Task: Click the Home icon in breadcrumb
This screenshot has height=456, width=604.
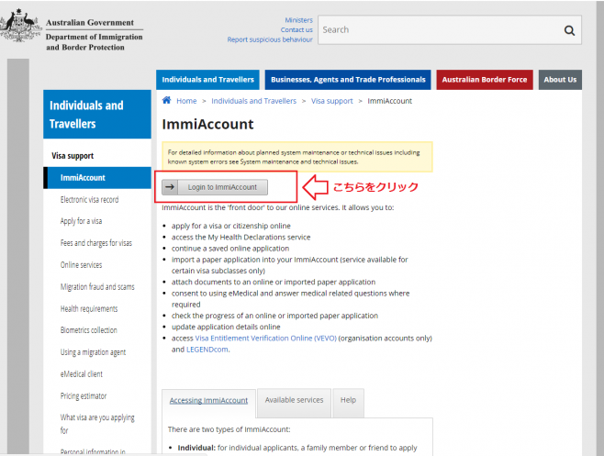Action: coord(166,101)
